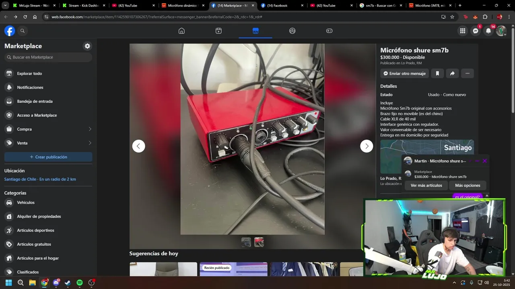Screen dimensions: 515x289
Task: Open Messenger chats icon
Action: click(x=476, y=31)
